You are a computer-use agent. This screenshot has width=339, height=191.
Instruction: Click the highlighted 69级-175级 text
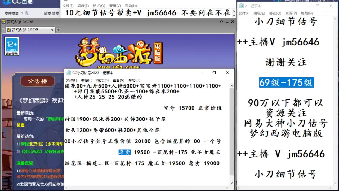[286, 83]
